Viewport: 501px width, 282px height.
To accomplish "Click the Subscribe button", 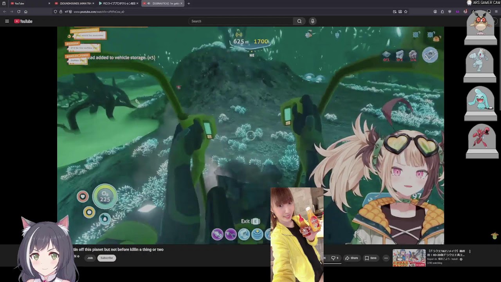I will pyautogui.click(x=106, y=258).
